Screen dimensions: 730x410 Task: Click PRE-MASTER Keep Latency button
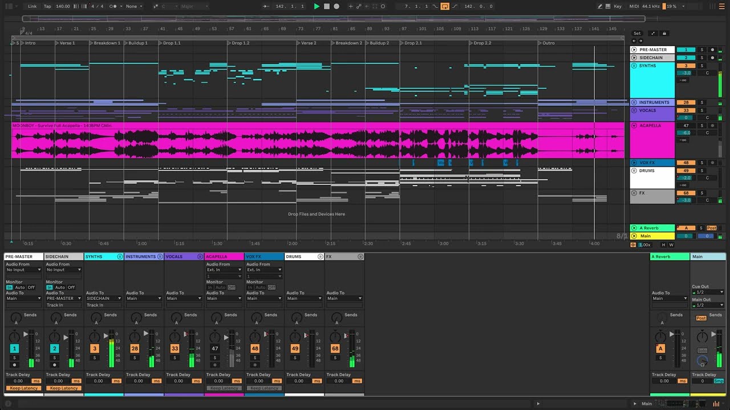tap(24, 388)
